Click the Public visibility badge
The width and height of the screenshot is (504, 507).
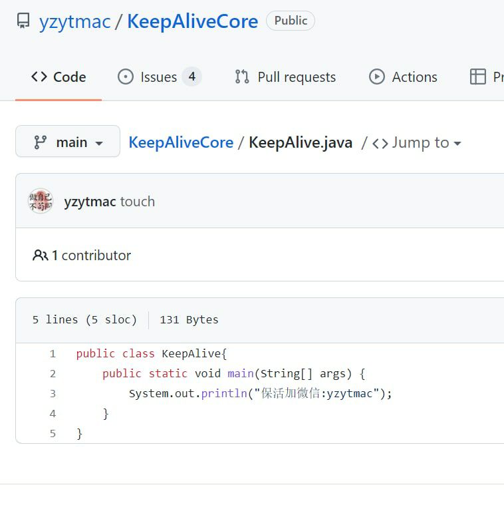pyautogui.click(x=291, y=21)
